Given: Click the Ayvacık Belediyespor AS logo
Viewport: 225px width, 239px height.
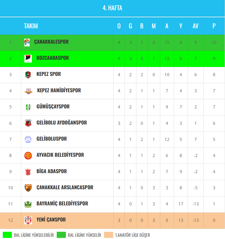Looking at the screenshot, I should [x=28, y=155].
